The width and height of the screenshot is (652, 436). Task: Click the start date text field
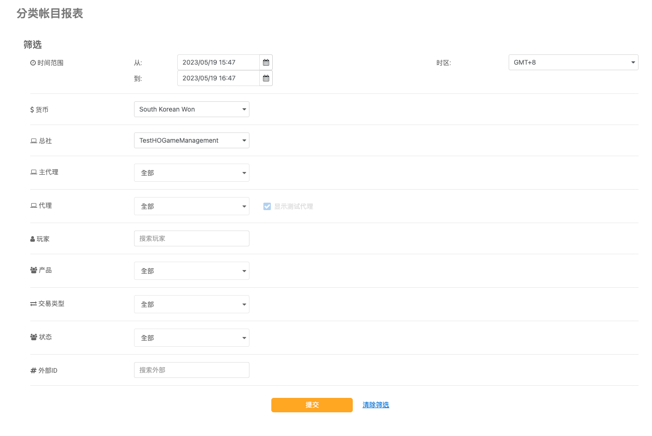(x=218, y=62)
